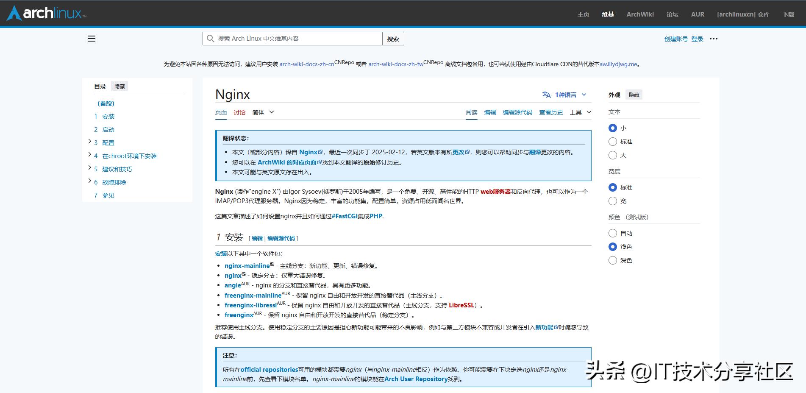Click into the wiki search input field
This screenshot has width=806, height=393.
pyautogui.click(x=297, y=39)
